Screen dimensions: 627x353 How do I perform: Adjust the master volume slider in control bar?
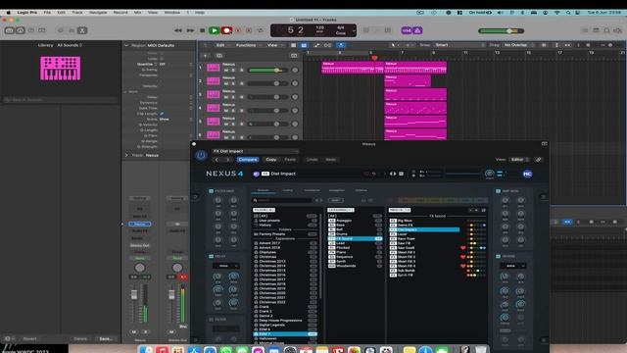[x=501, y=30]
